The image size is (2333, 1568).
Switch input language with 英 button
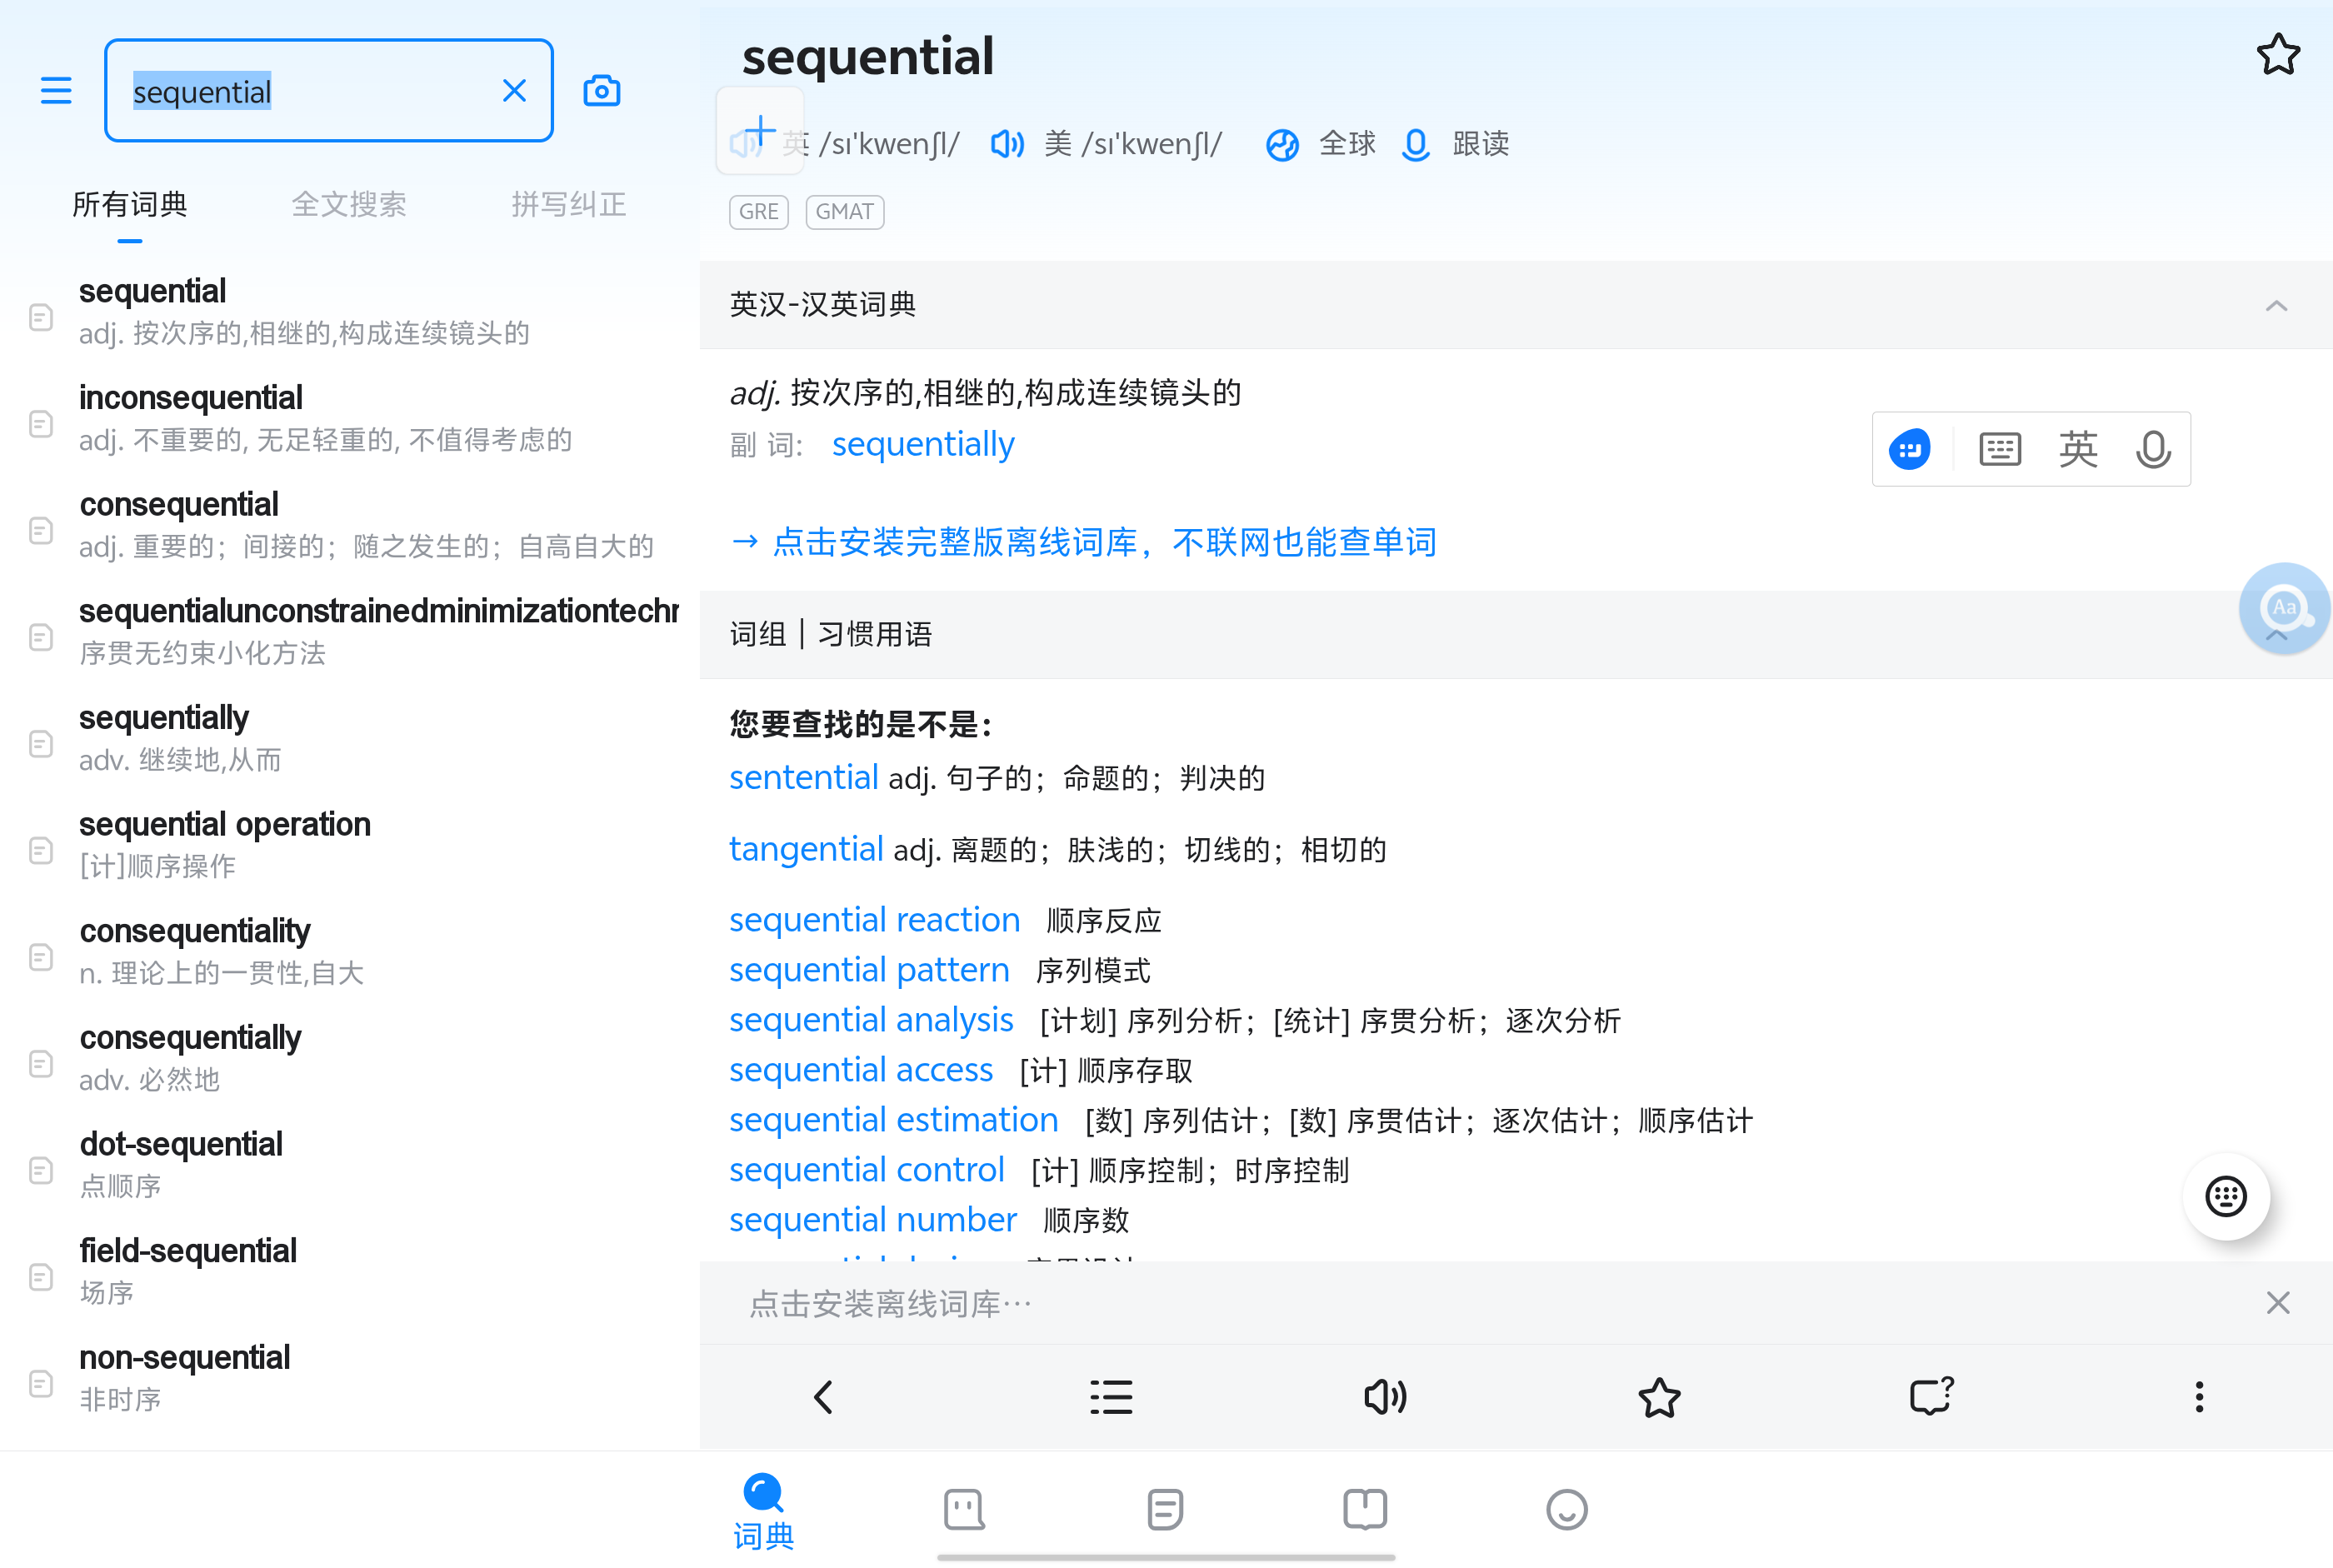click(2077, 449)
